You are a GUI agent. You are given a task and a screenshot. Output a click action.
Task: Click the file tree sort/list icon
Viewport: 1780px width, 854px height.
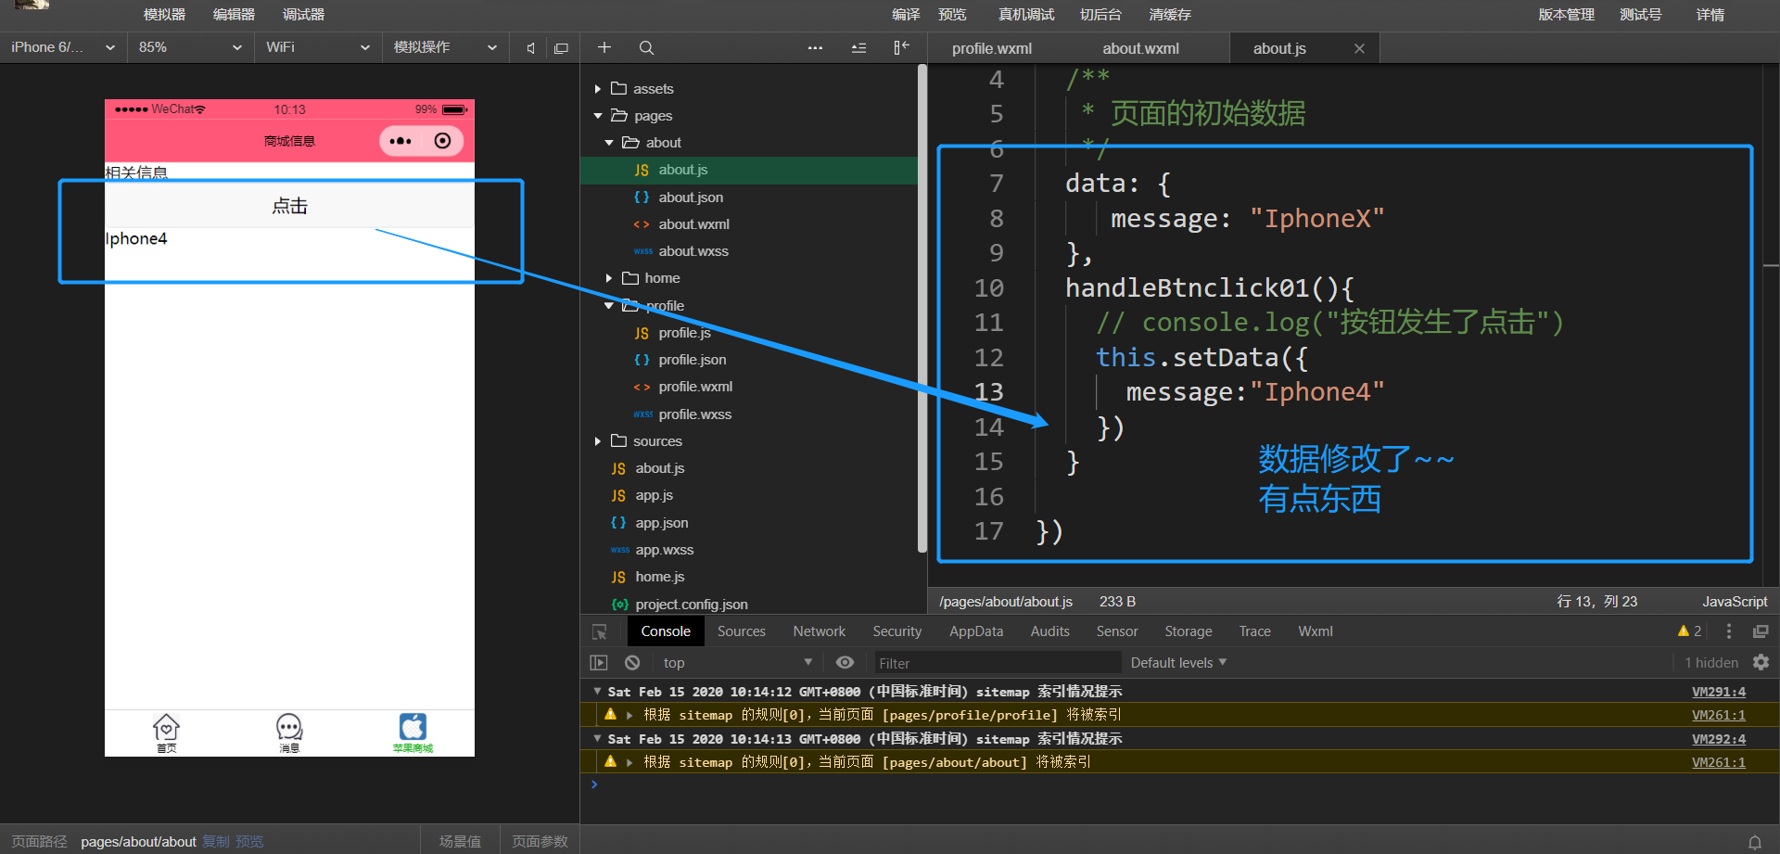coord(858,47)
